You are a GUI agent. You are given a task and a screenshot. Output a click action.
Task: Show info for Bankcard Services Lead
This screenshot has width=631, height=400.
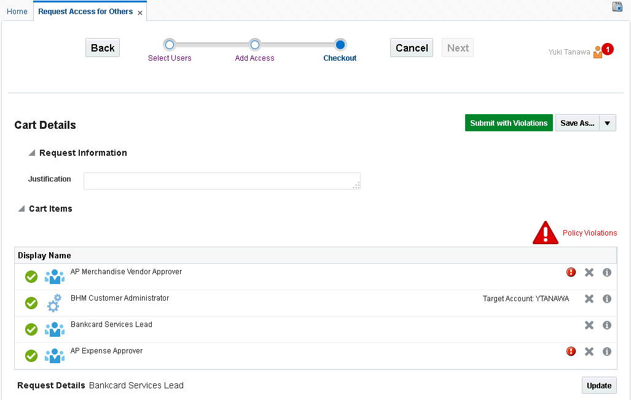tap(607, 325)
